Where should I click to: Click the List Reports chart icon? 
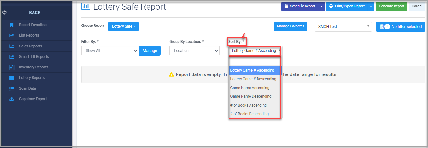[11, 35]
